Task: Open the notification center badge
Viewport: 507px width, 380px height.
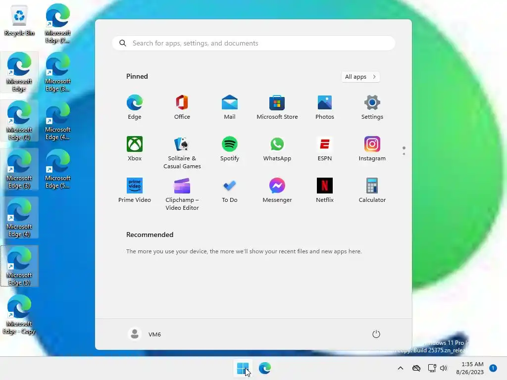Action: pos(493,368)
